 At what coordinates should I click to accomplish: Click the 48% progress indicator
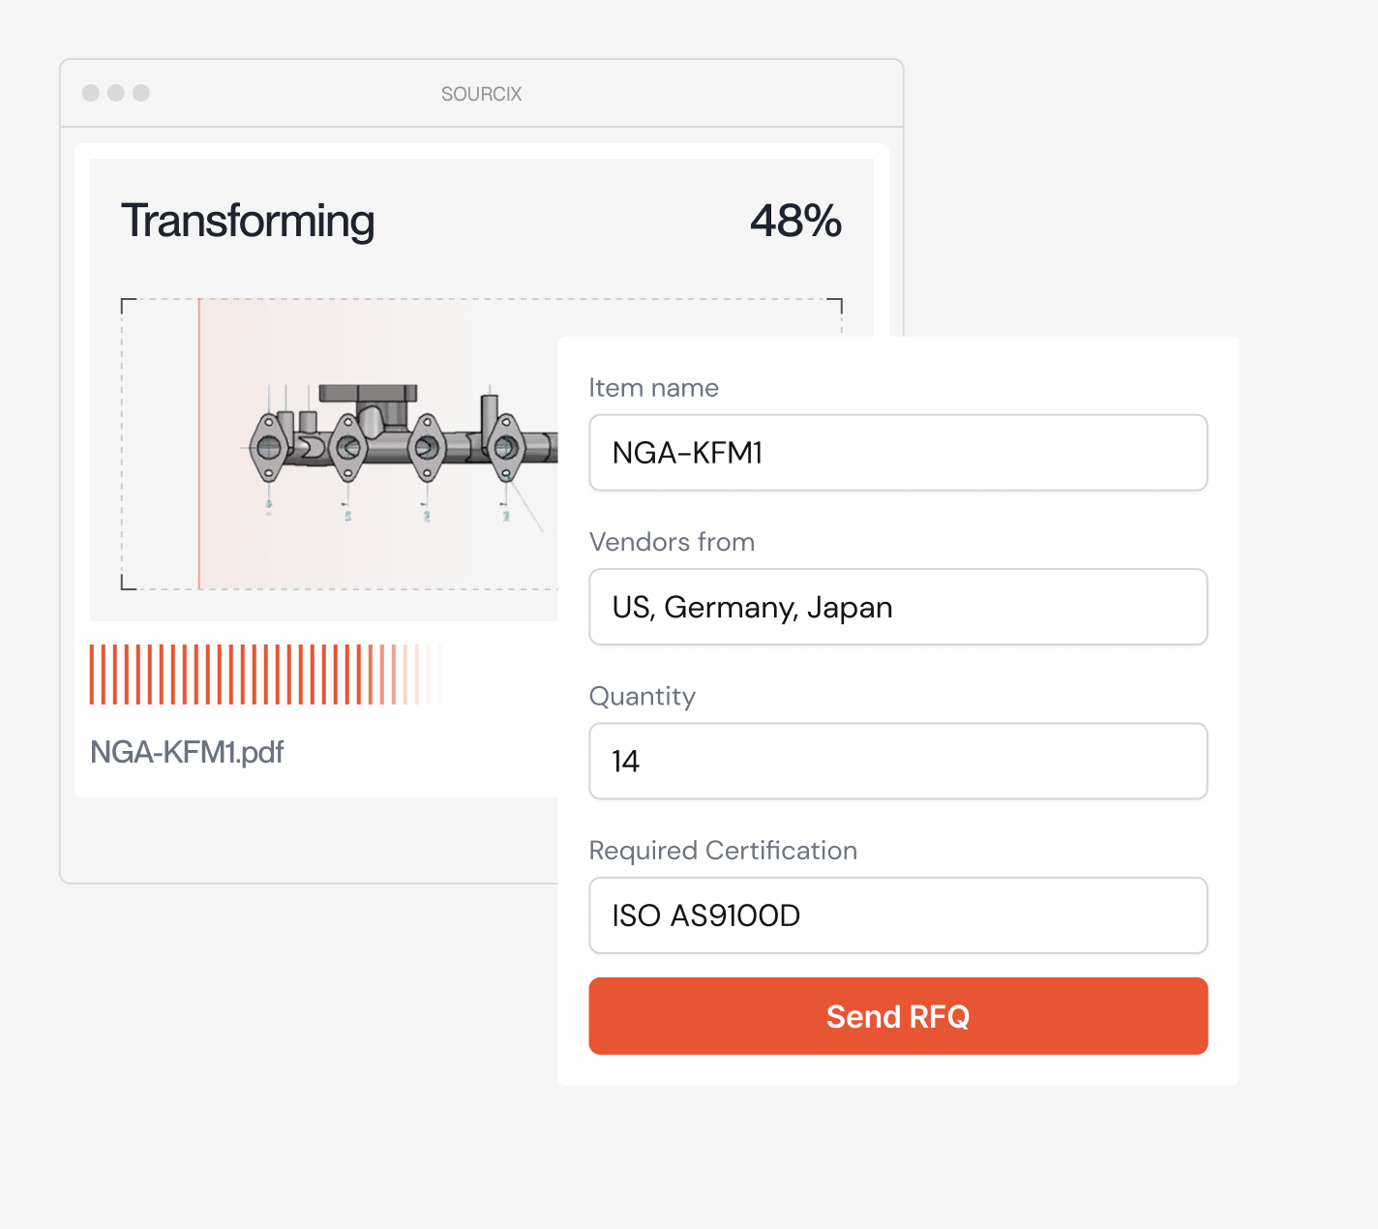coord(795,221)
